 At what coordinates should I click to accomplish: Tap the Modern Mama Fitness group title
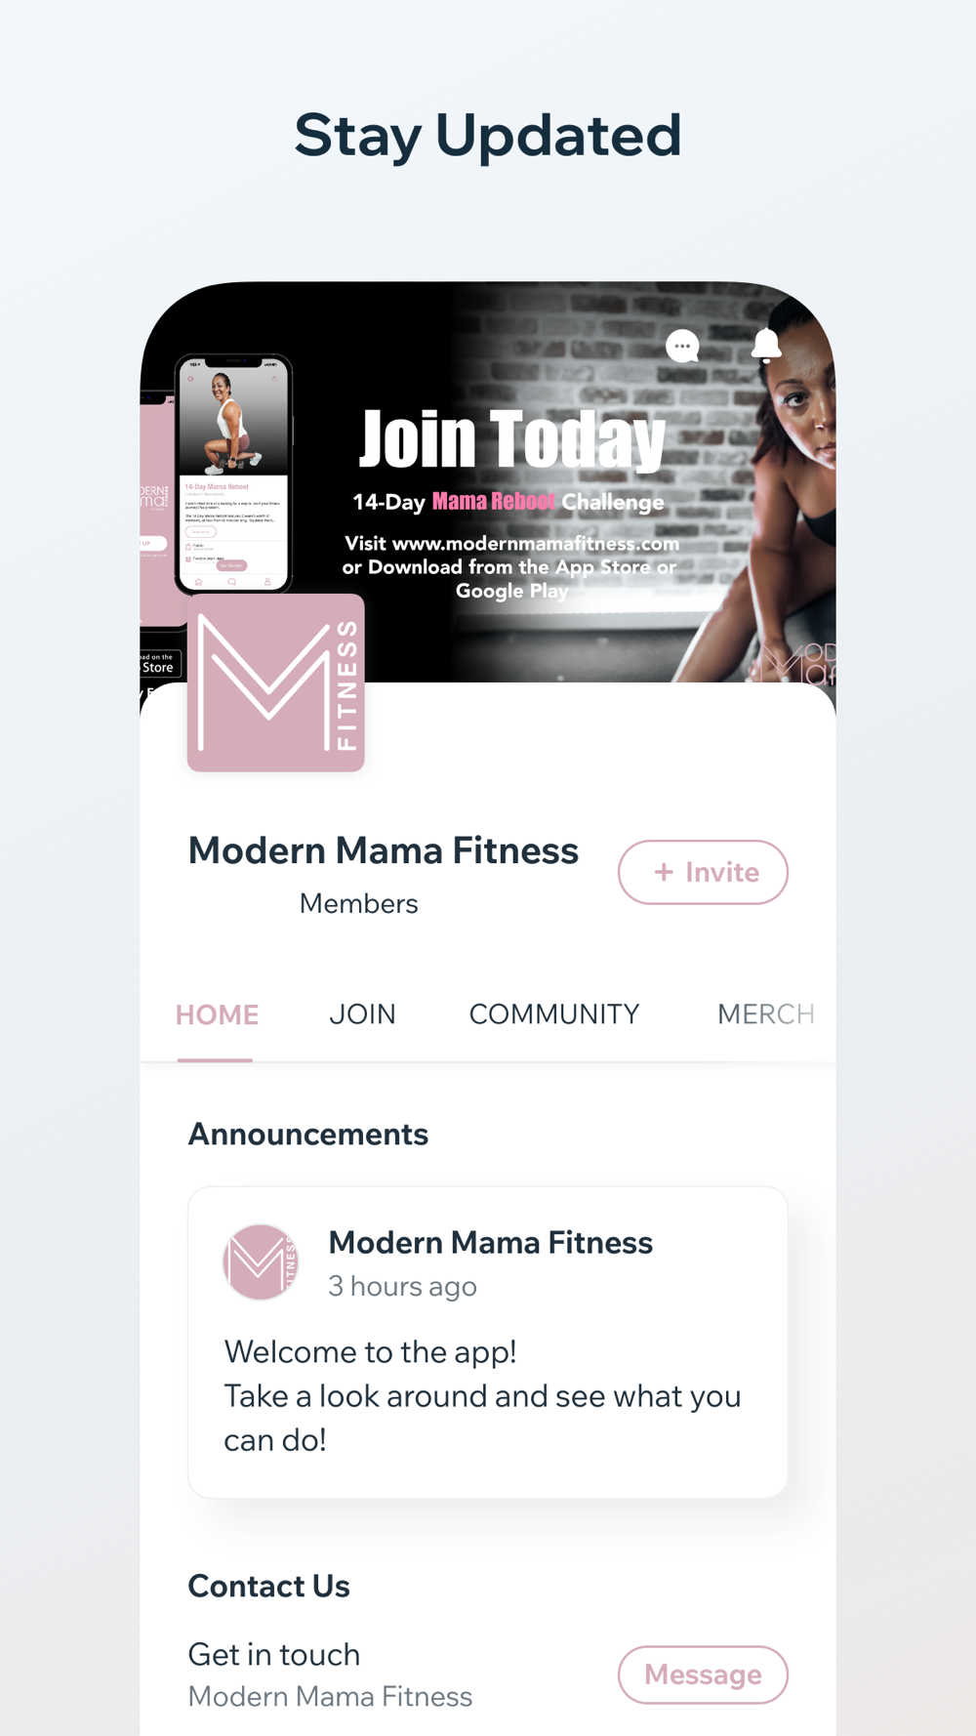(383, 850)
